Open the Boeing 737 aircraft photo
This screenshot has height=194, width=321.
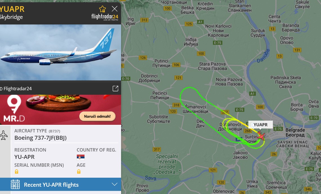61,53
